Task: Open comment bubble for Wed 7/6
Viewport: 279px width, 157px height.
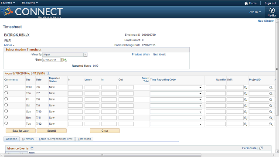Action: [6, 87]
